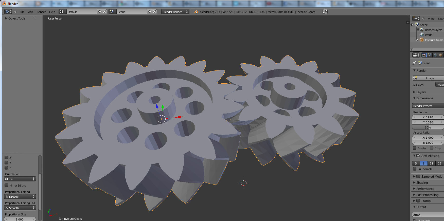Image resolution: width=444 pixels, height=221 pixels.
Task: Toggle the Anti-Aliasing checkbox
Action: click(x=418, y=156)
